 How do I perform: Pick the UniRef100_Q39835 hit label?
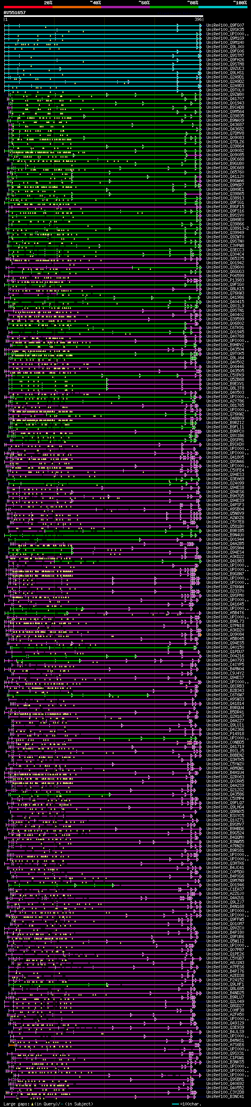point(225,116)
